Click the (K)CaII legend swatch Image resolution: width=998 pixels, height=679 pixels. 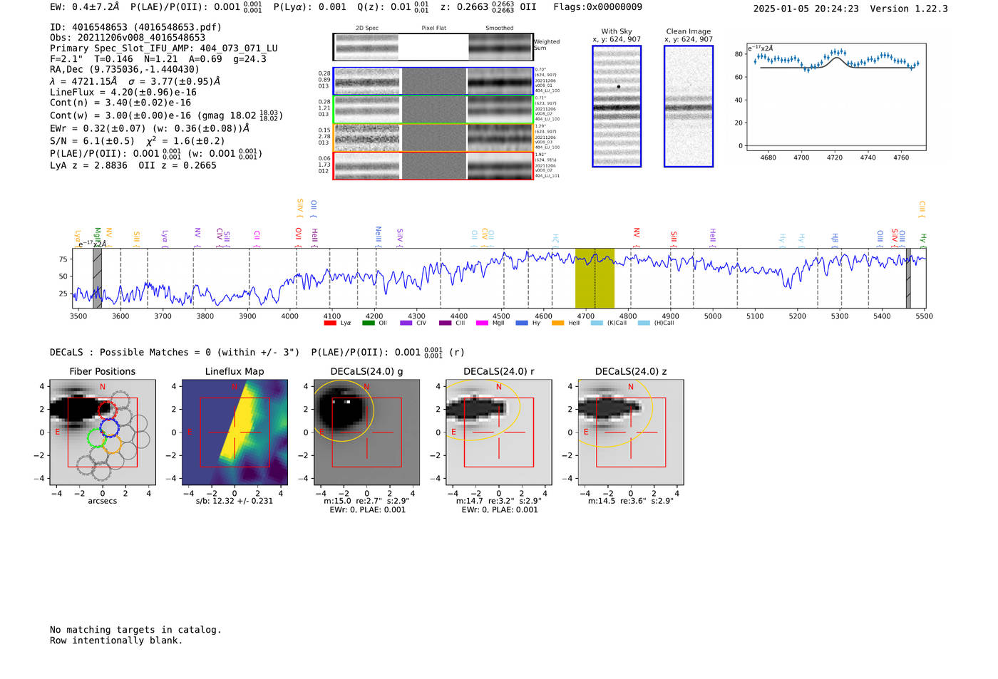tap(597, 323)
